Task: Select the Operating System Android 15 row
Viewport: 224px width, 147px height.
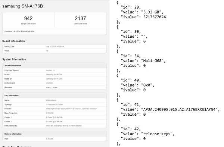Action: click(55, 71)
